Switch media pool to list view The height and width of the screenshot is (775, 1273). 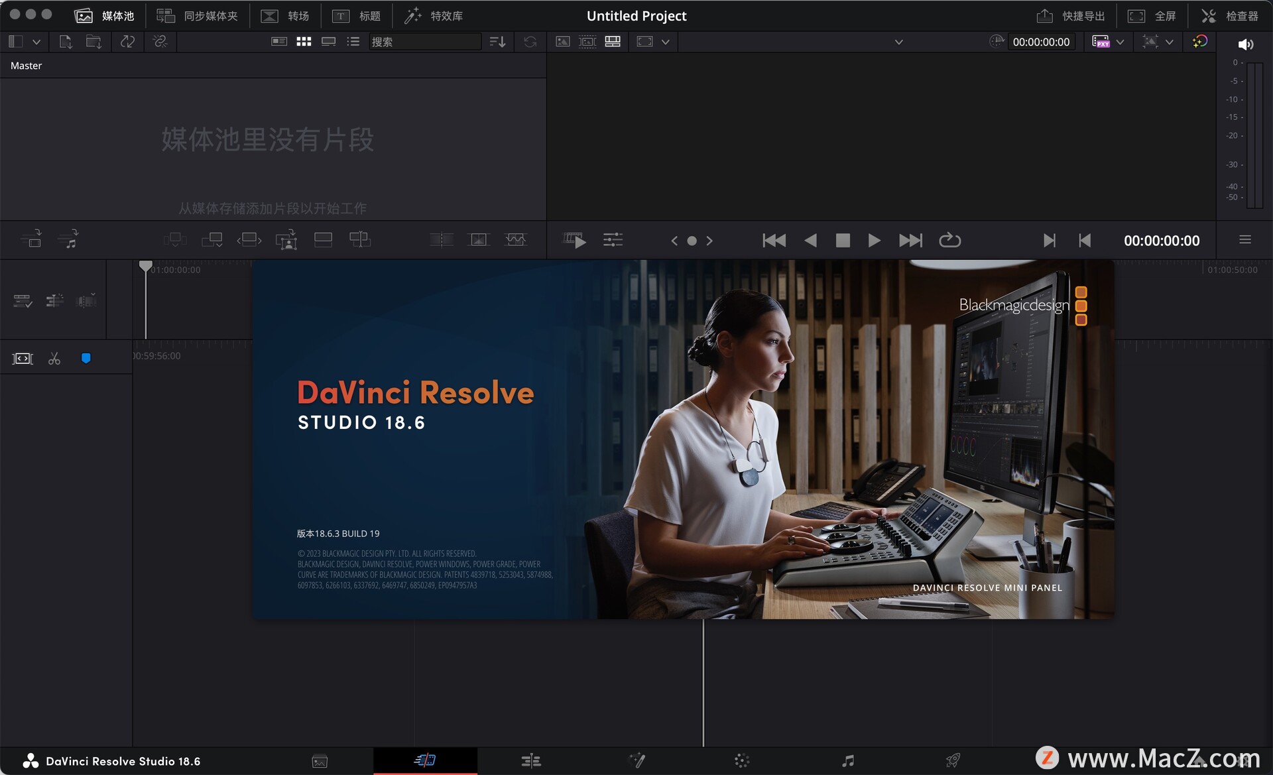353,41
